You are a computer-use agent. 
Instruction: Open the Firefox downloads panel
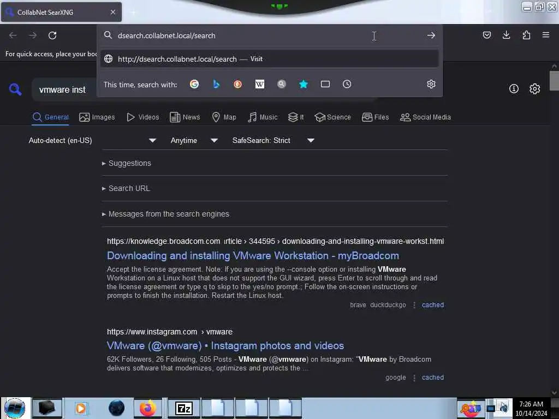click(x=506, y=35)
